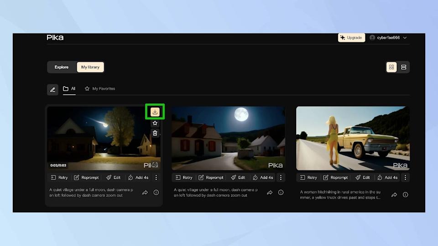Viewport: 438px width, 246px height.
Task: Click the woman hitchhiking prompt text
Action: pyautogui.click(x=340, y=195)
